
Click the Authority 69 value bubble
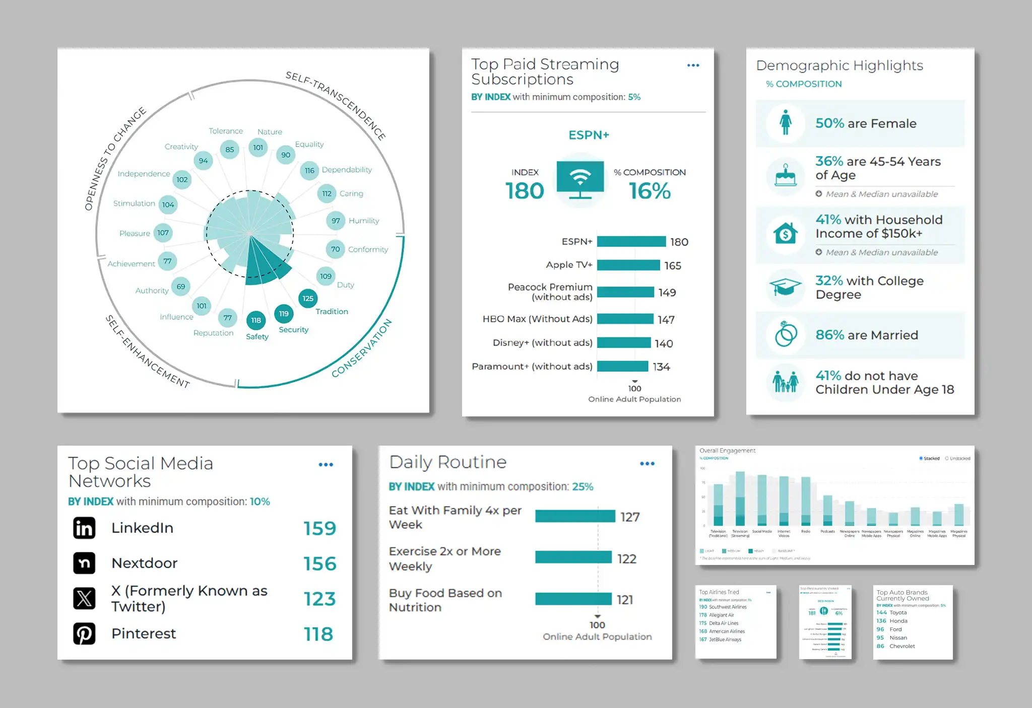coord(181,287)
